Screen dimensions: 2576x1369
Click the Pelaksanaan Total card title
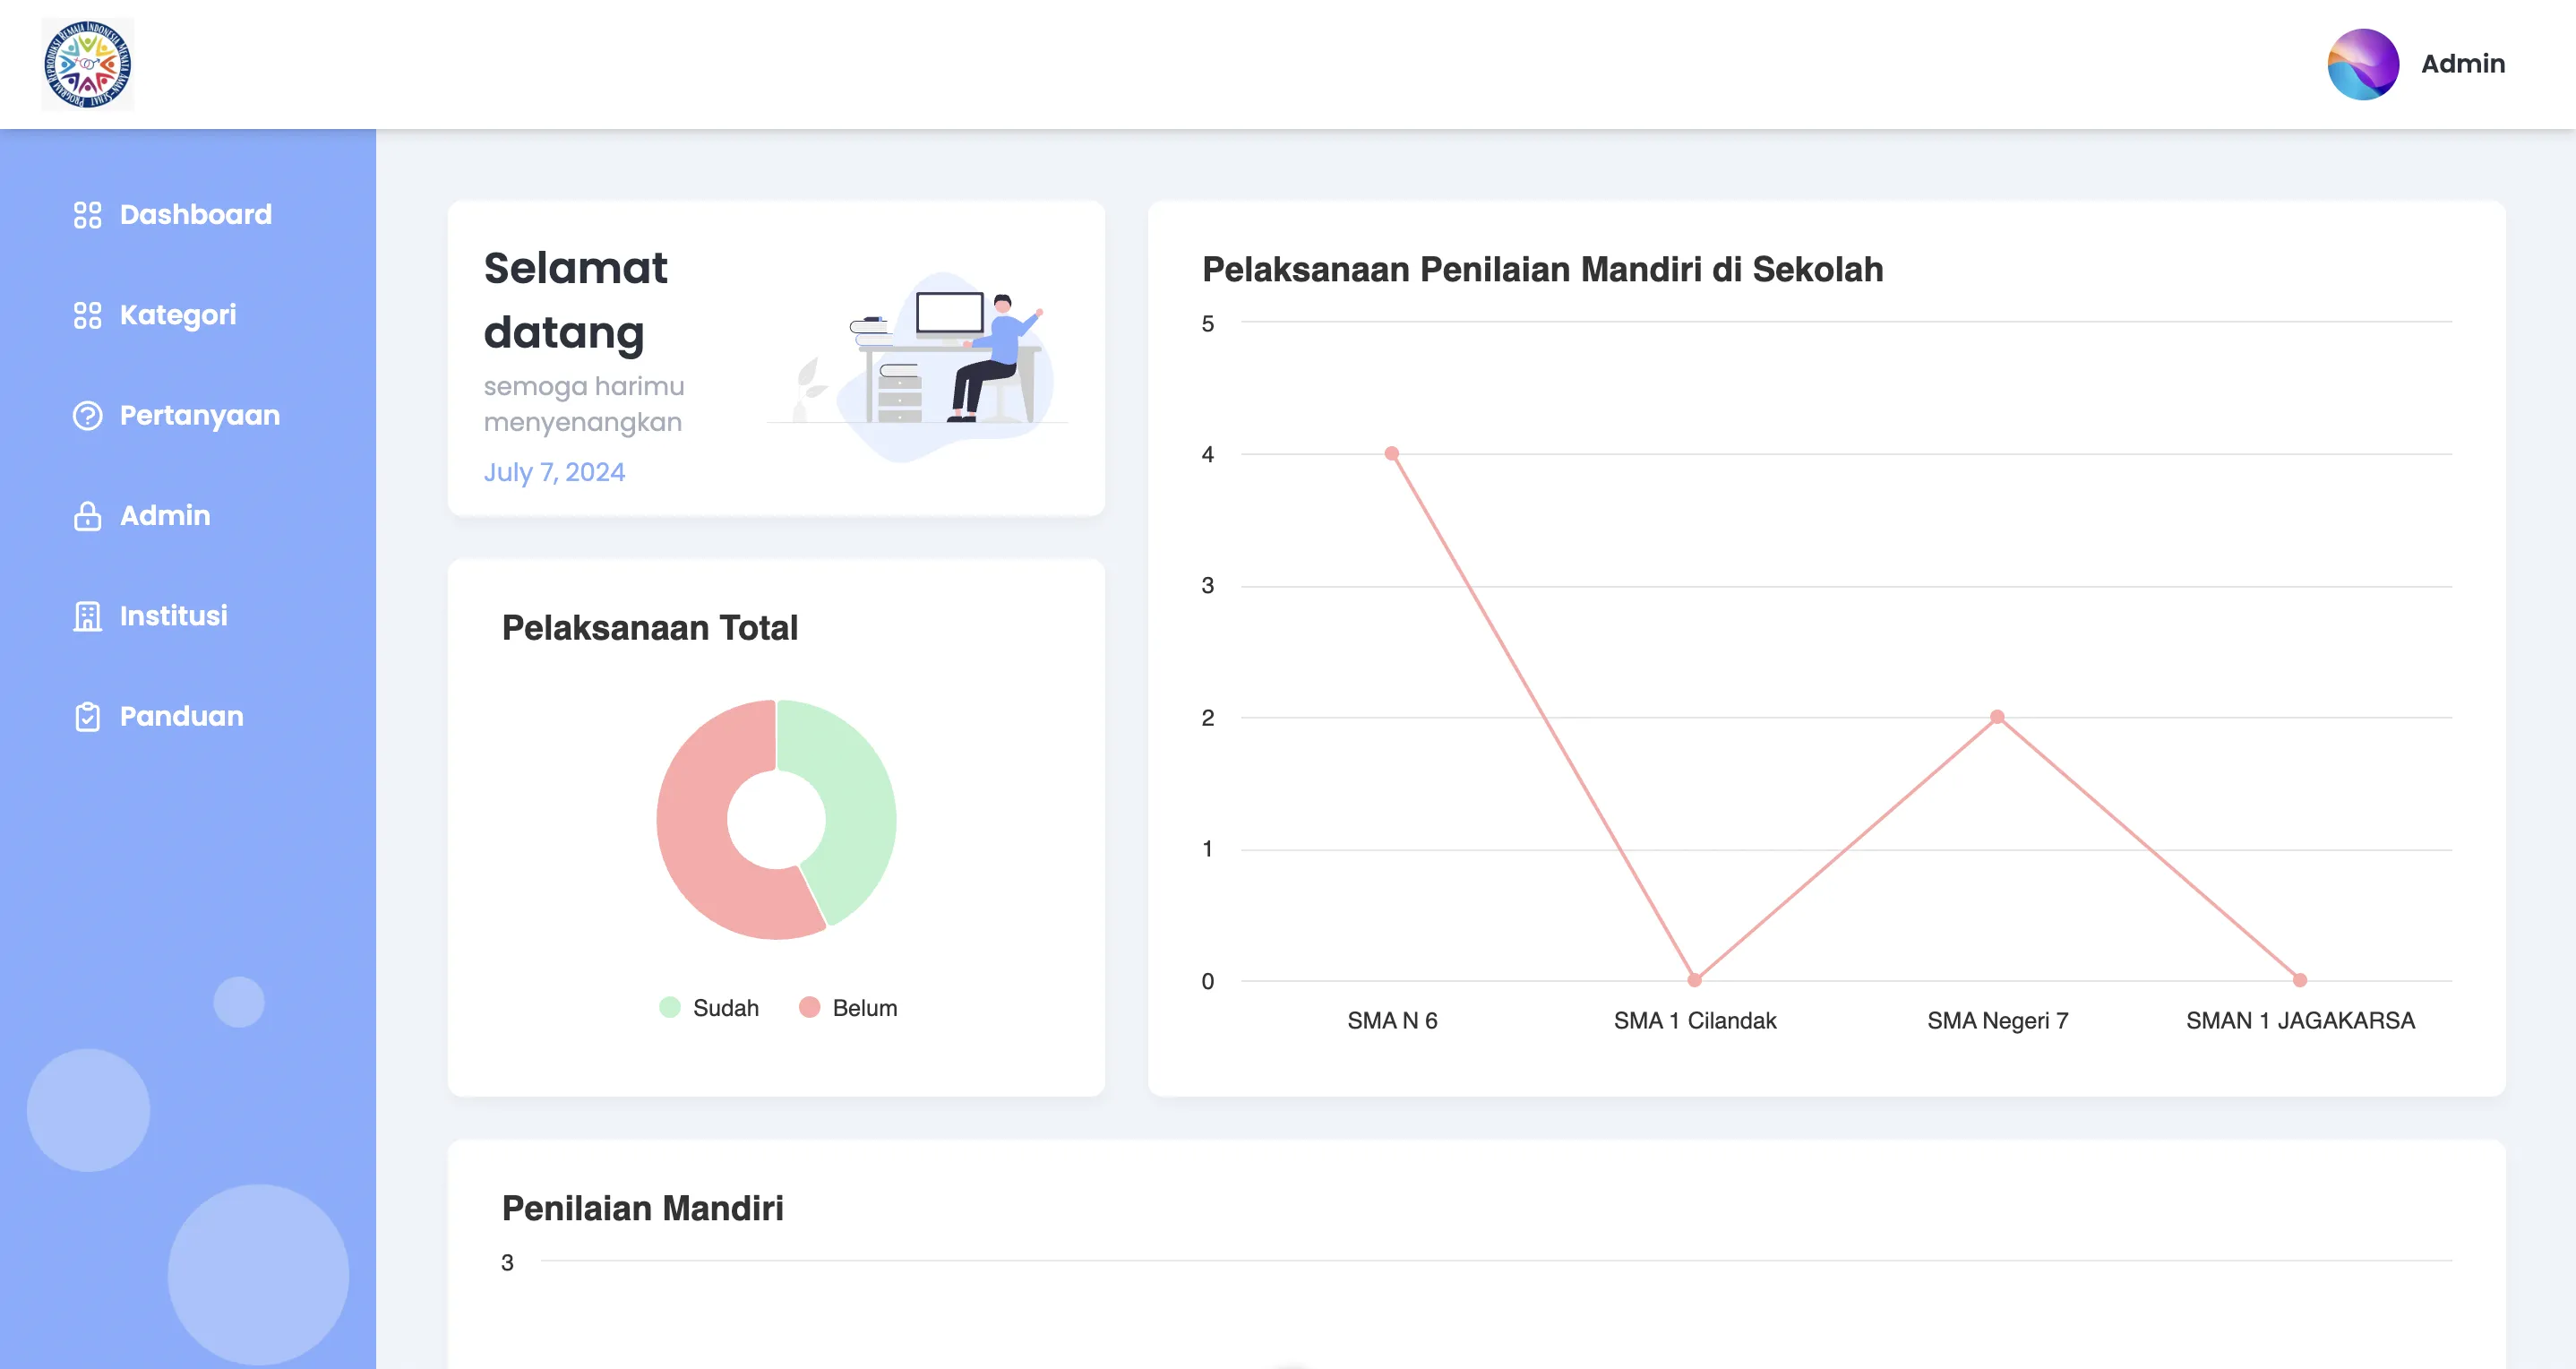[x=649, y=627]
